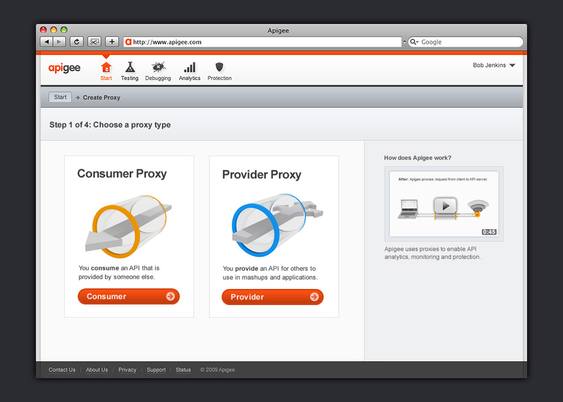Open the About Us footer link

tap(96, 370)
